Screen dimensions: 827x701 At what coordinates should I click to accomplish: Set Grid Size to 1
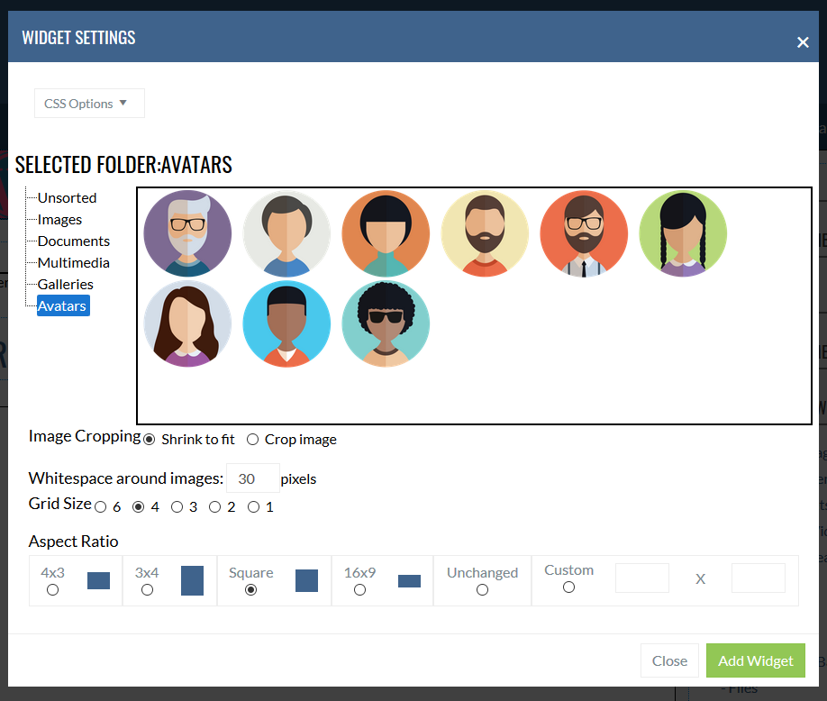254,507
